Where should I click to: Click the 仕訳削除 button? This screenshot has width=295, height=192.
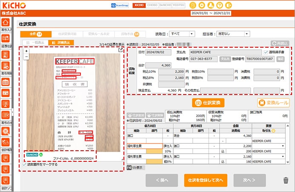(155, 115)
